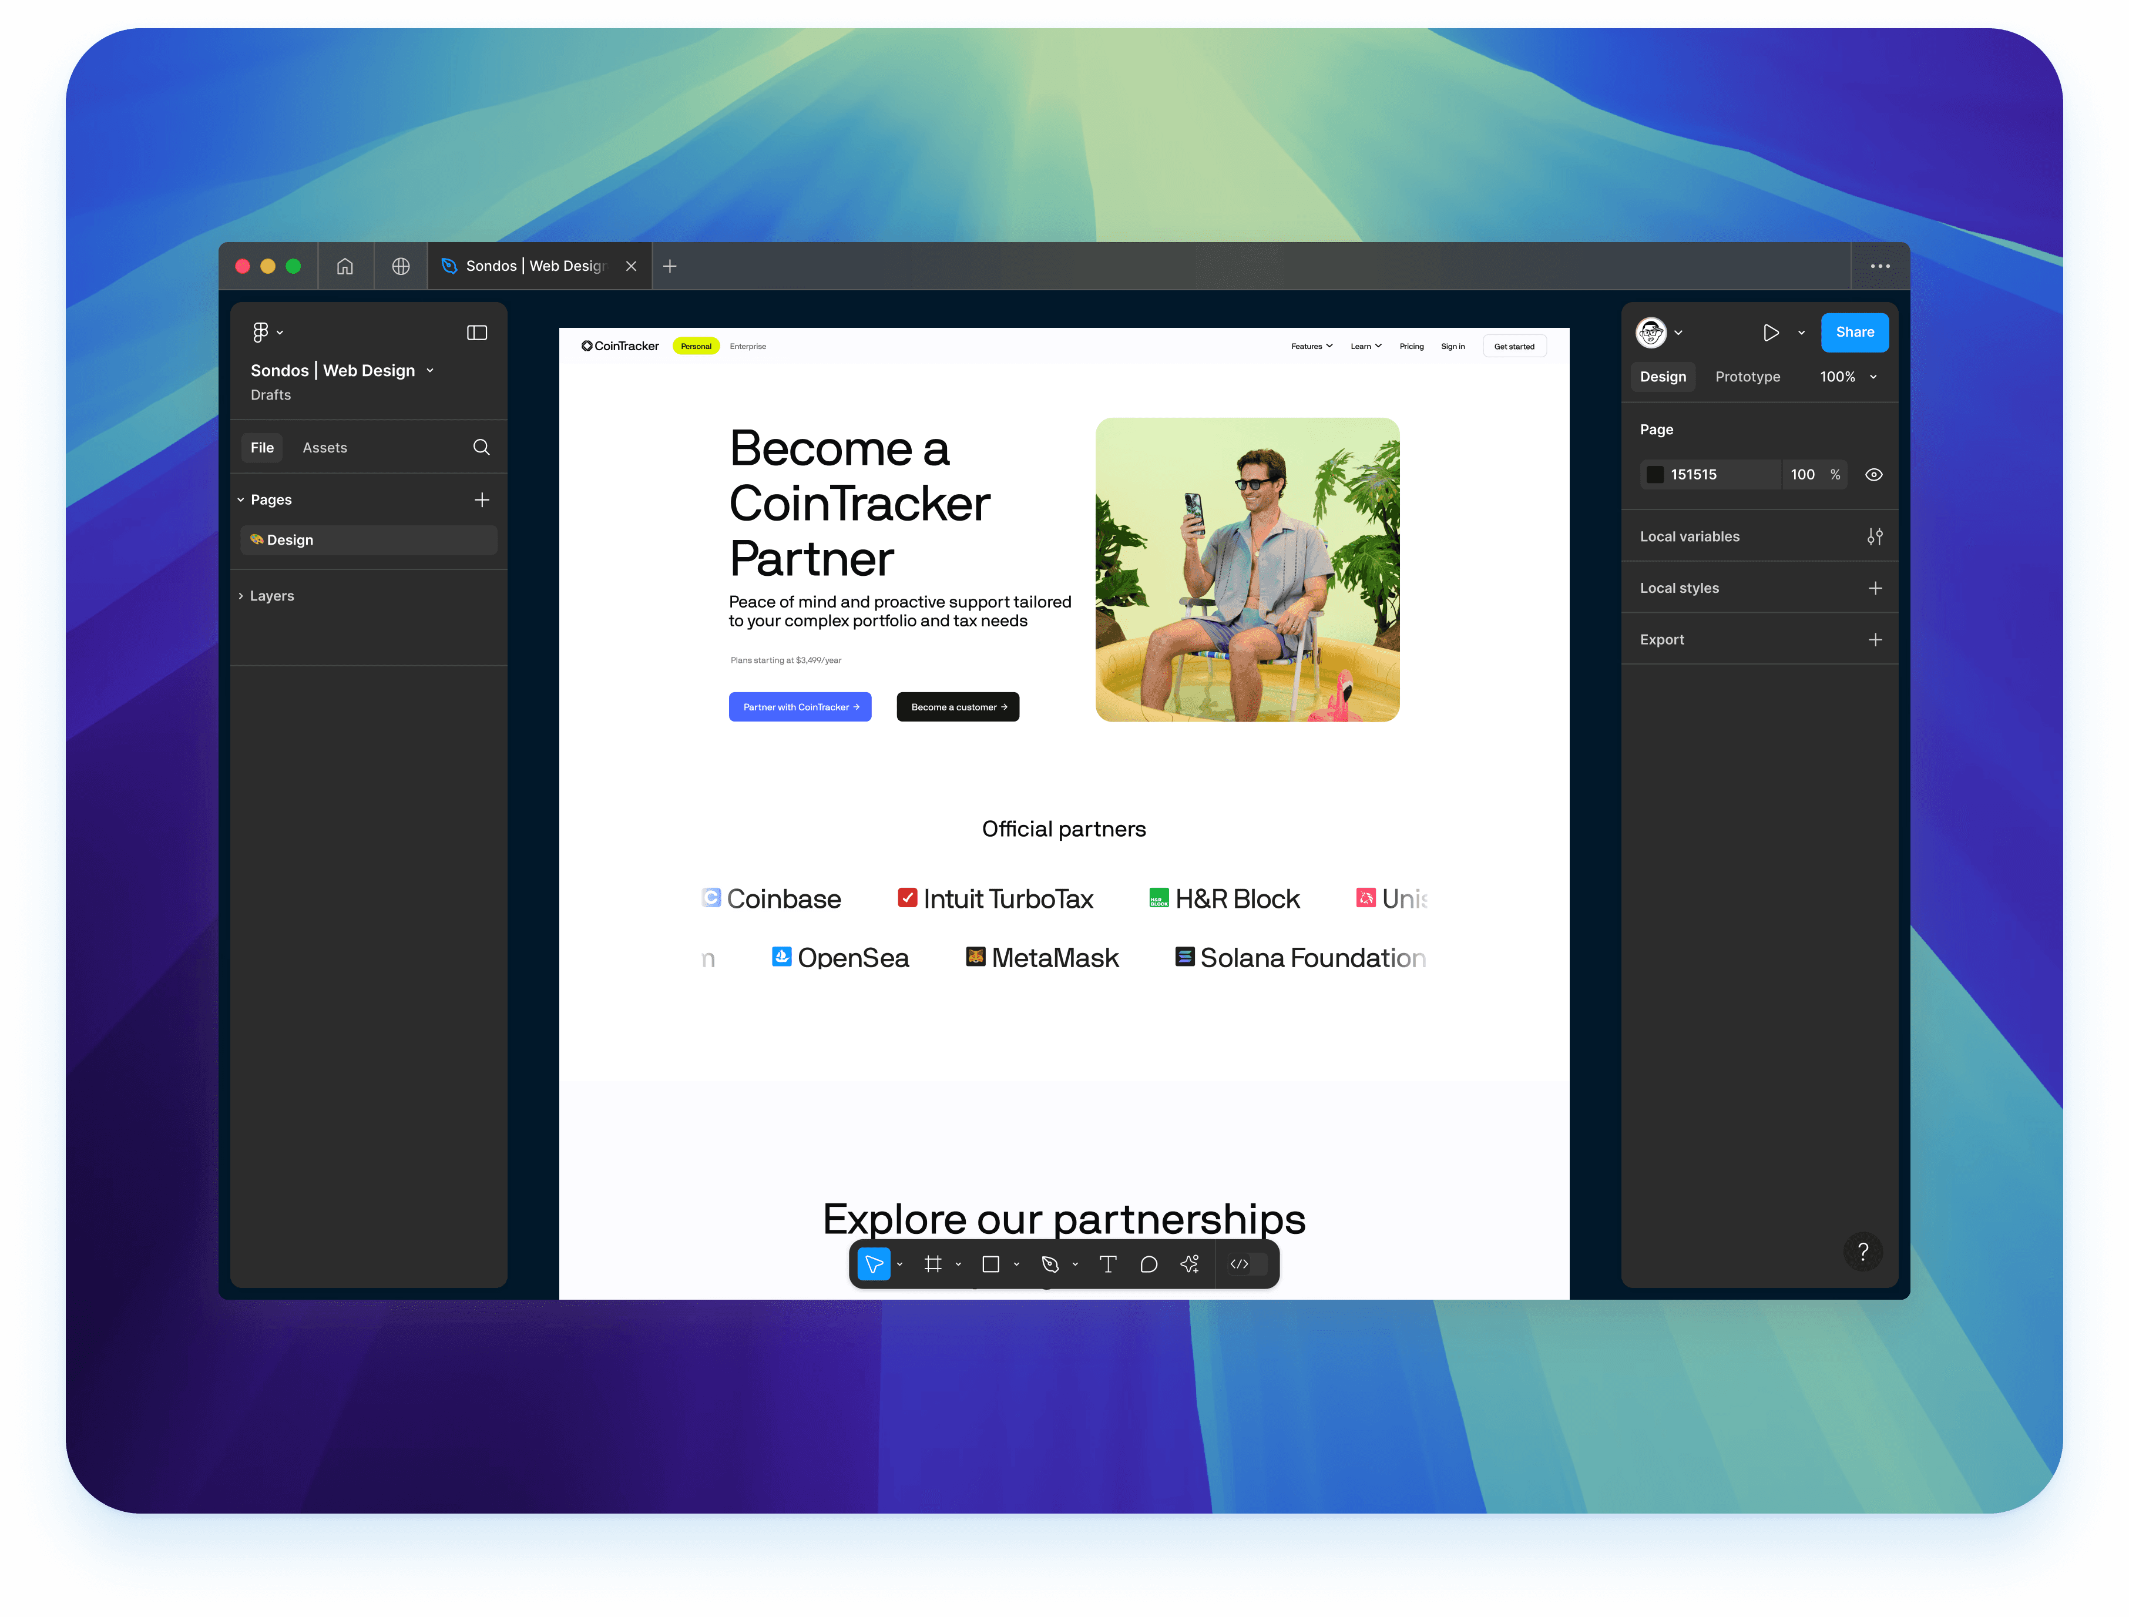Switch to the Assets tab
This screenshot has width=2129, height=1617.
[x=324, y=448]
